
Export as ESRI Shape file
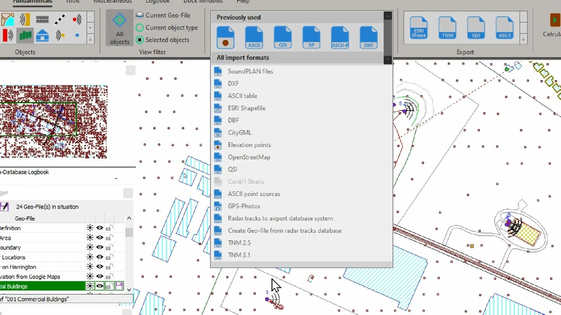419,28
